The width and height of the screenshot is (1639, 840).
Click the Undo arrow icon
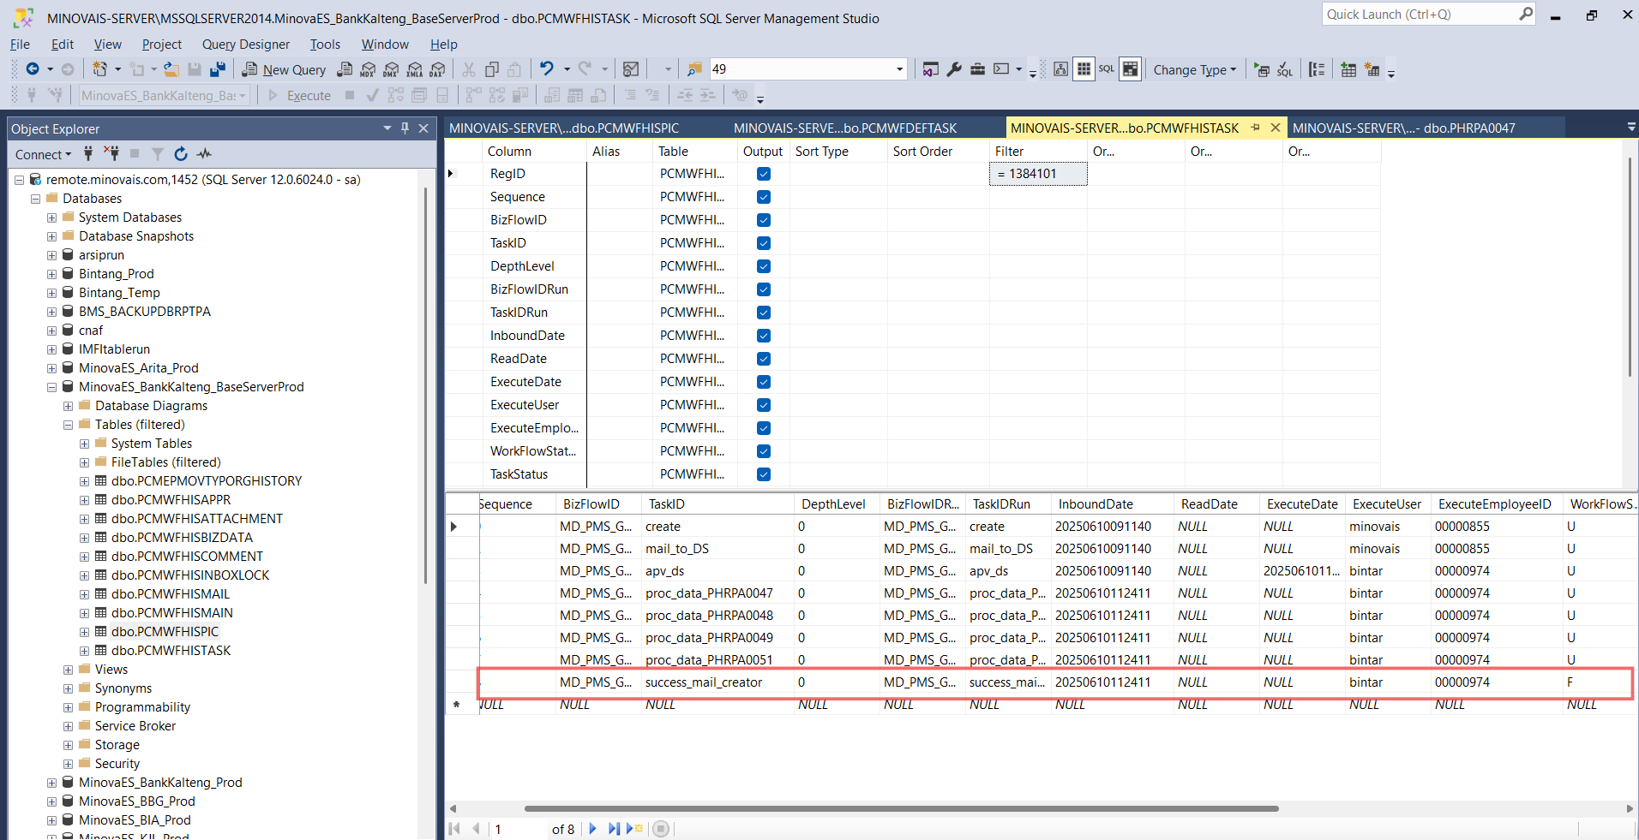tap(546, 69)
